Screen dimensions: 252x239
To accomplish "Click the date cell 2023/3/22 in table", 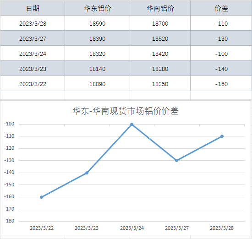I will coord(33,84).
